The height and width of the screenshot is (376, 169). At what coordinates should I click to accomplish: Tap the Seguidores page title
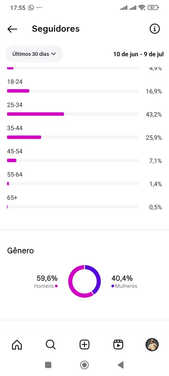point(56,29)
